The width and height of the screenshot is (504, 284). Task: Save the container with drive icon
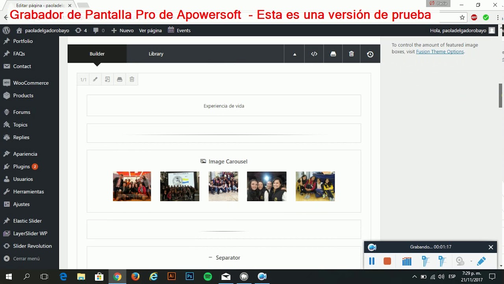click(120, 79)
